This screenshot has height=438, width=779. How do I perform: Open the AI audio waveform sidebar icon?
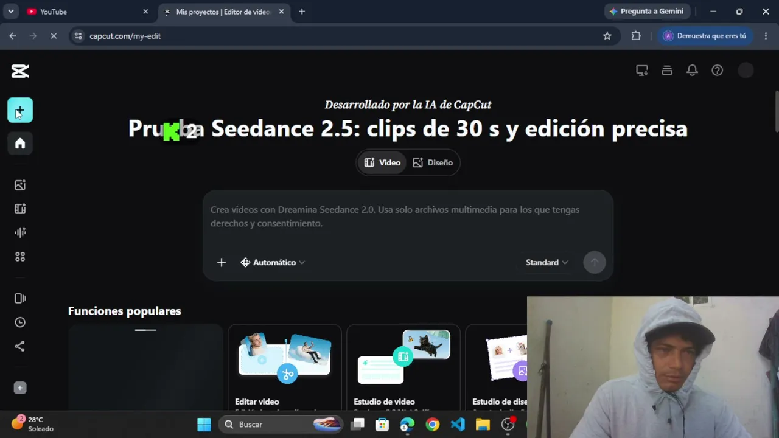point(20,232)
